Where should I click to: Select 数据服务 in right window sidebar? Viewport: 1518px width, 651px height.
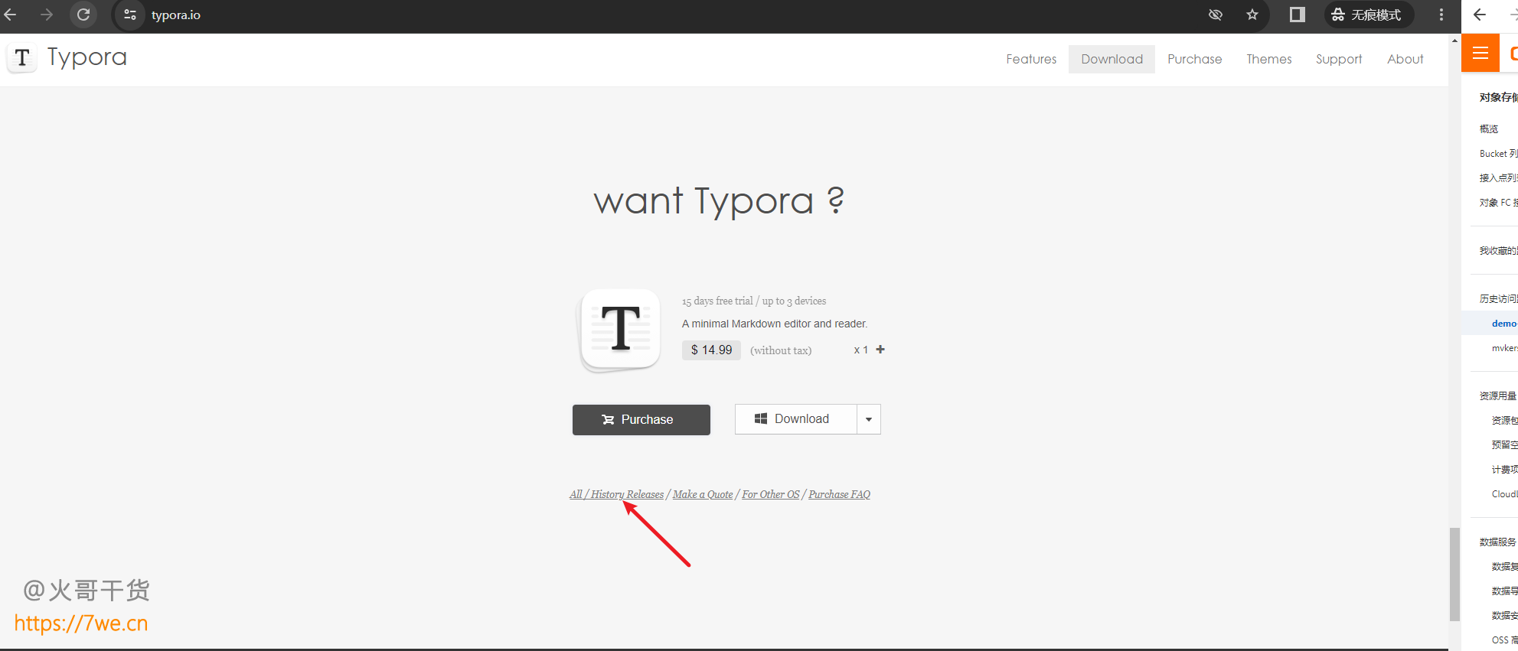pos(1498,542)
